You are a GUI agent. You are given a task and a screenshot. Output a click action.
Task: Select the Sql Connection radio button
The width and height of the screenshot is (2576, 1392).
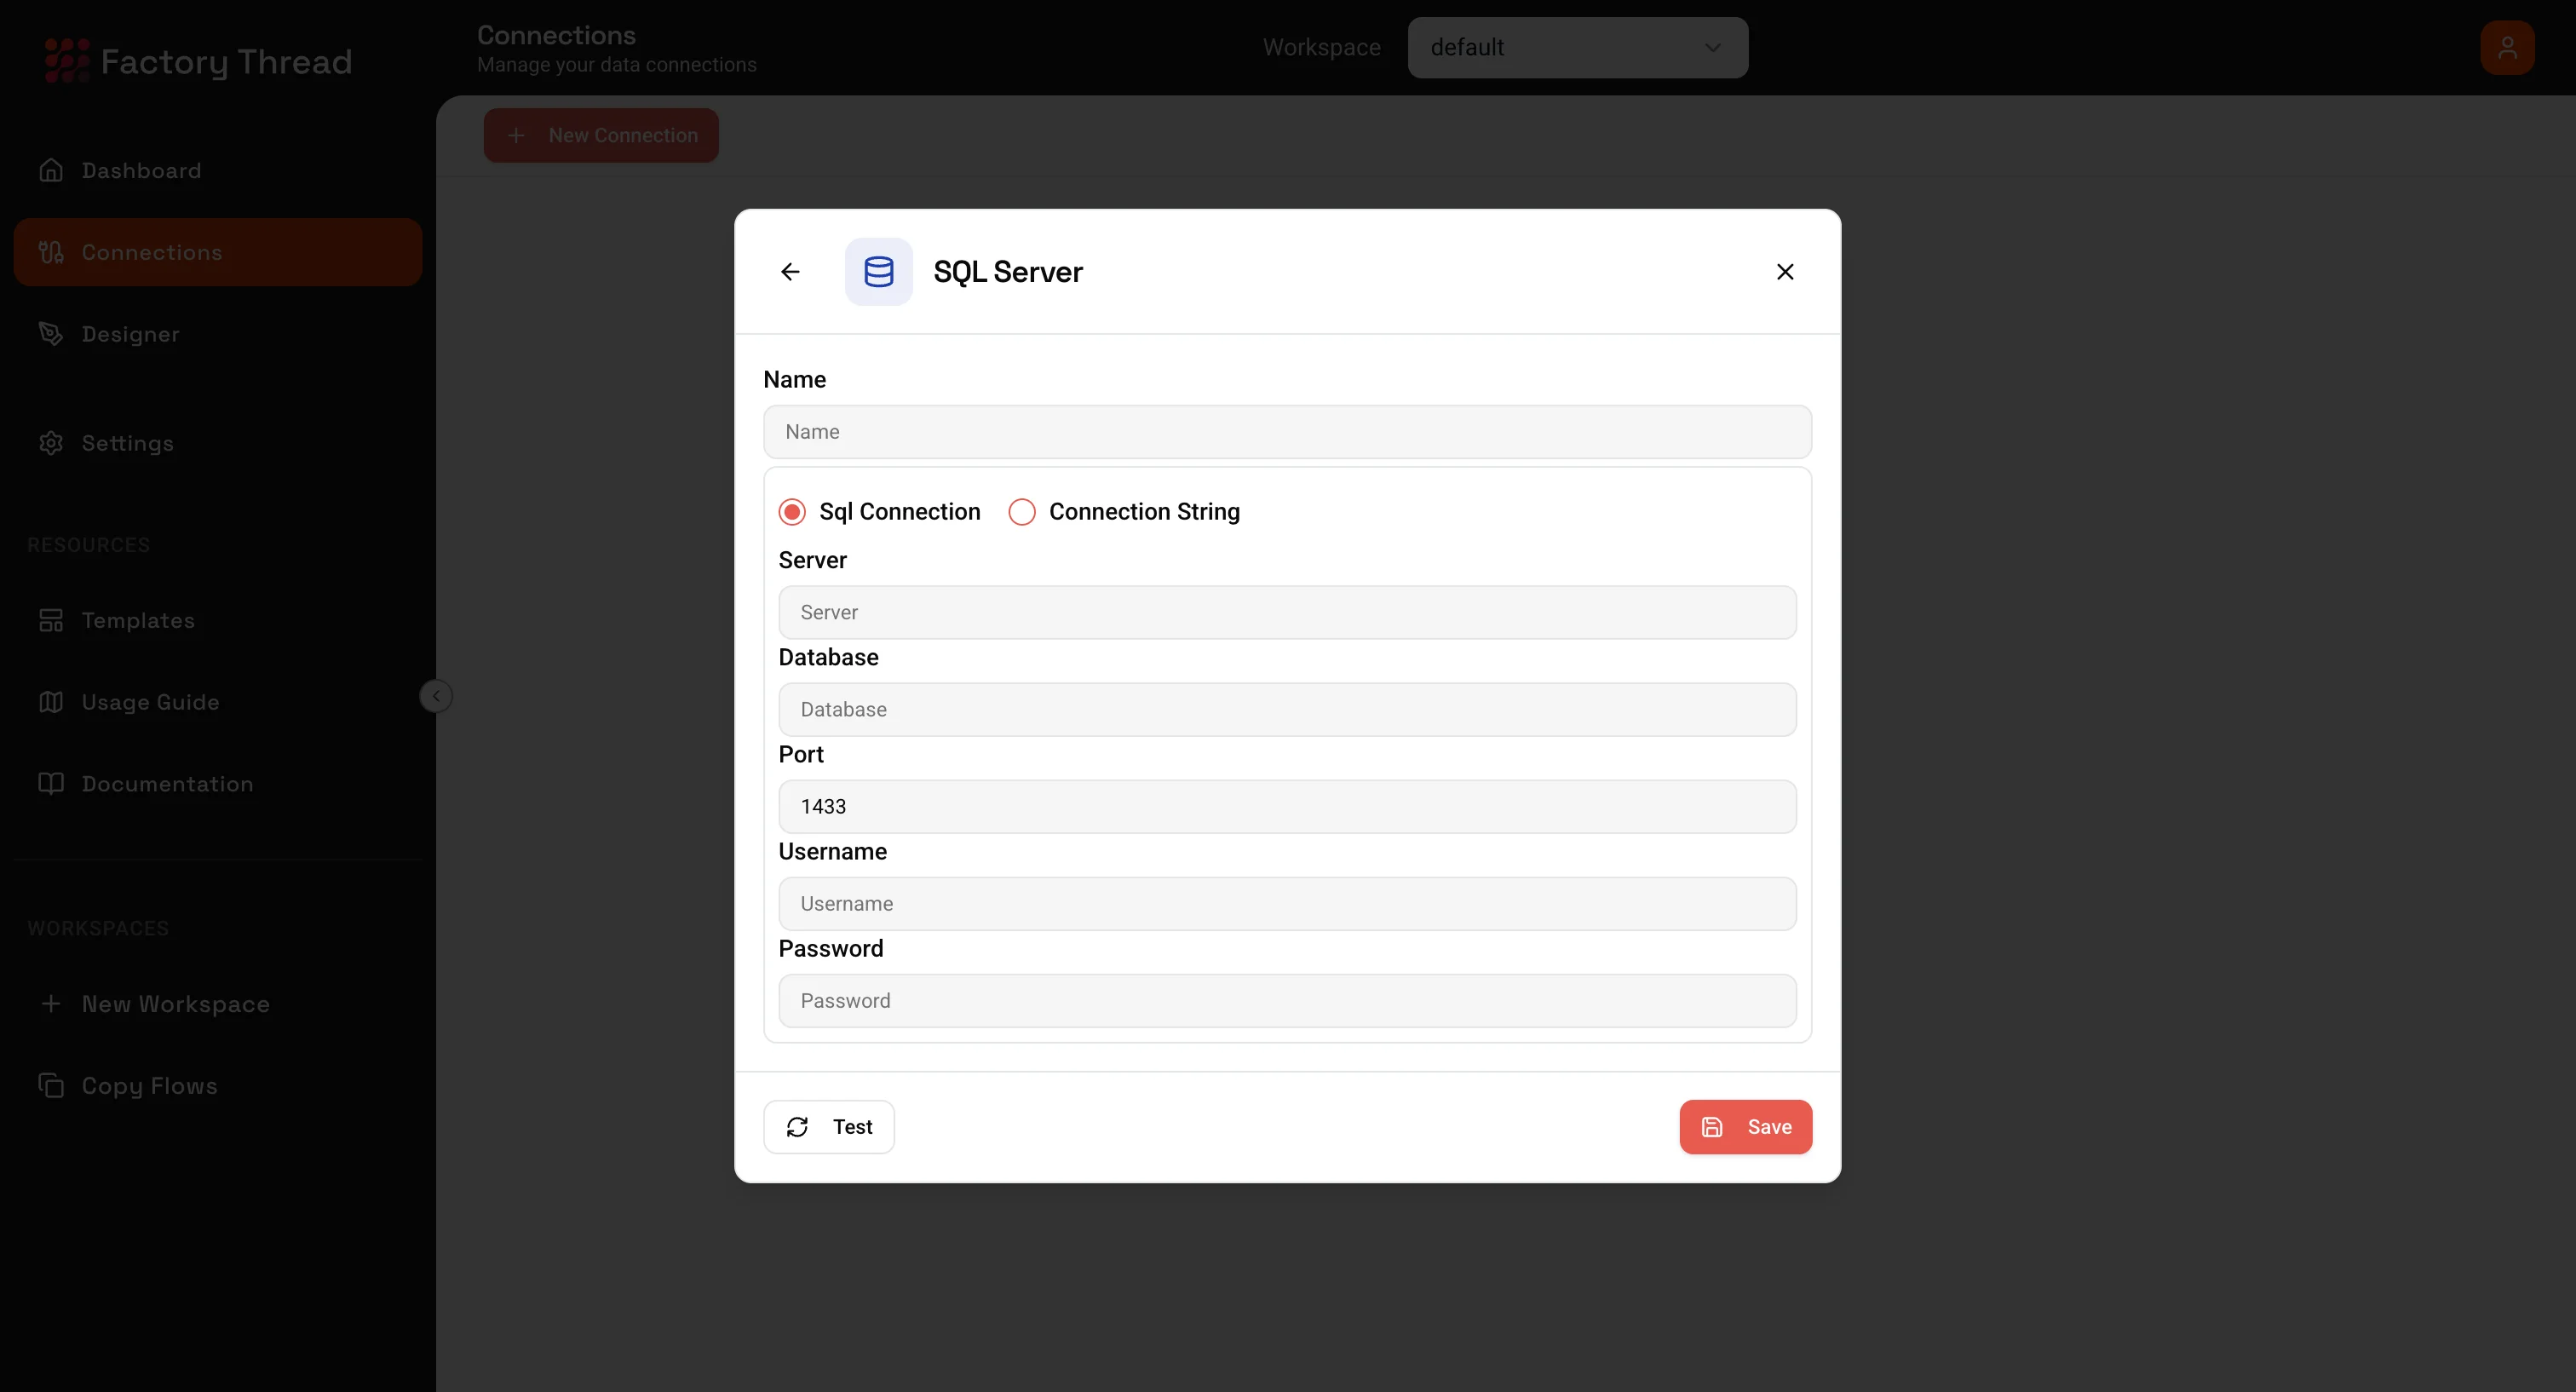coord(792,512)
